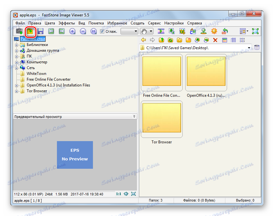Viewport: 274px width, 216px height.
Task: Collapse the Предварительный просмотр panel
Action: (134, 116)
